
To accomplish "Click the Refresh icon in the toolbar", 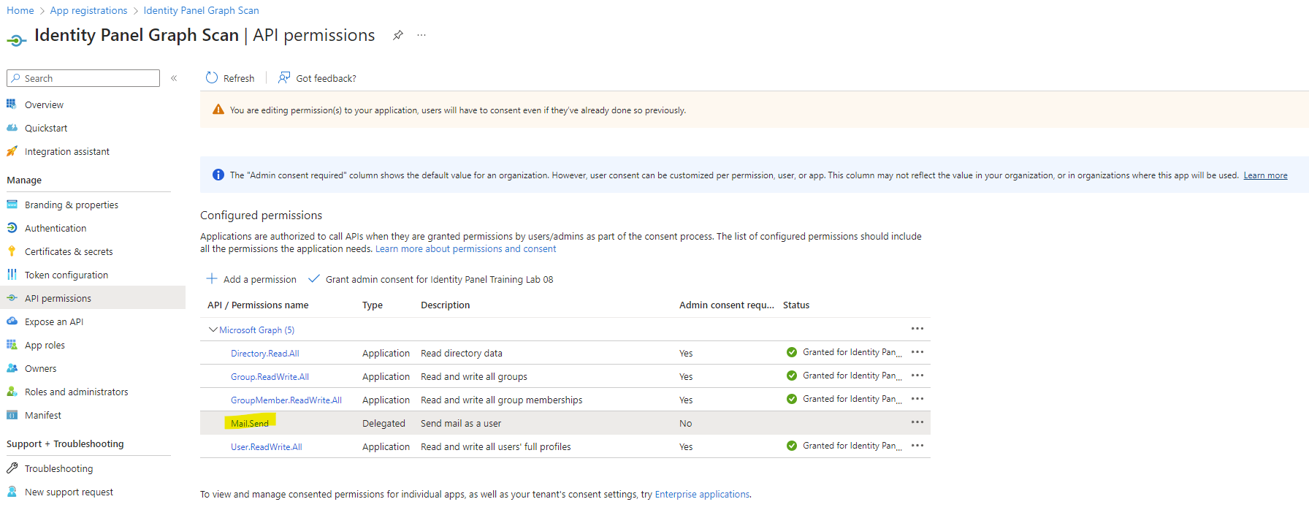I will [212, 77].
